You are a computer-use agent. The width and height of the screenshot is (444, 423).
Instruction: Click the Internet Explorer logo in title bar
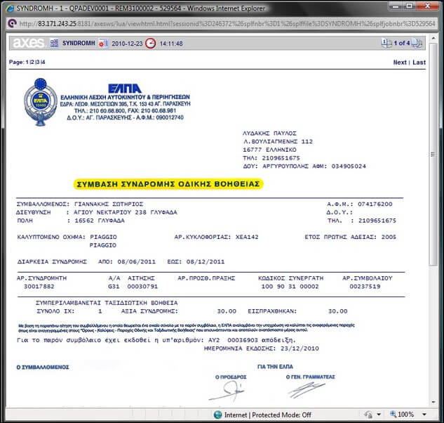pos(11,8)
